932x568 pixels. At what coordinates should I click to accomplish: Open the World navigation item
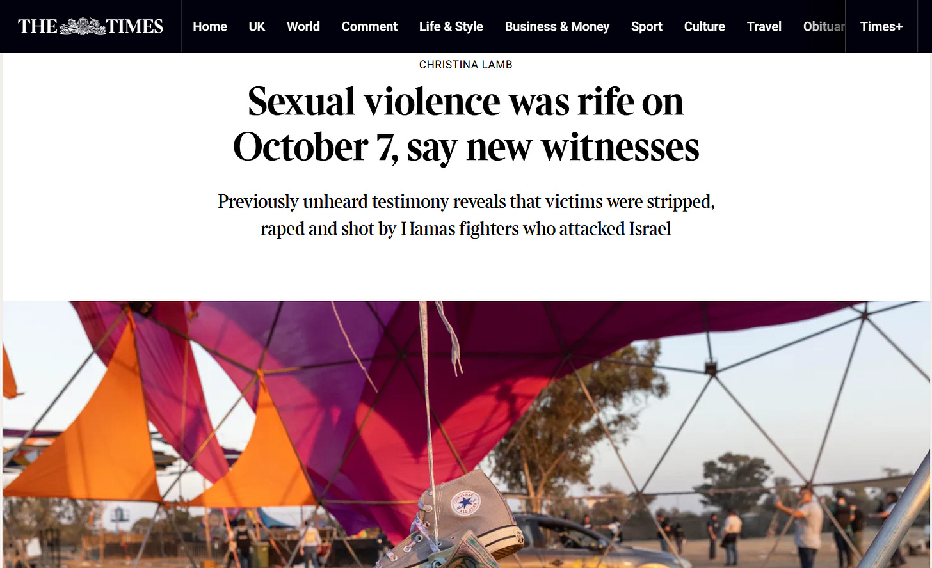tap(303, 26)
